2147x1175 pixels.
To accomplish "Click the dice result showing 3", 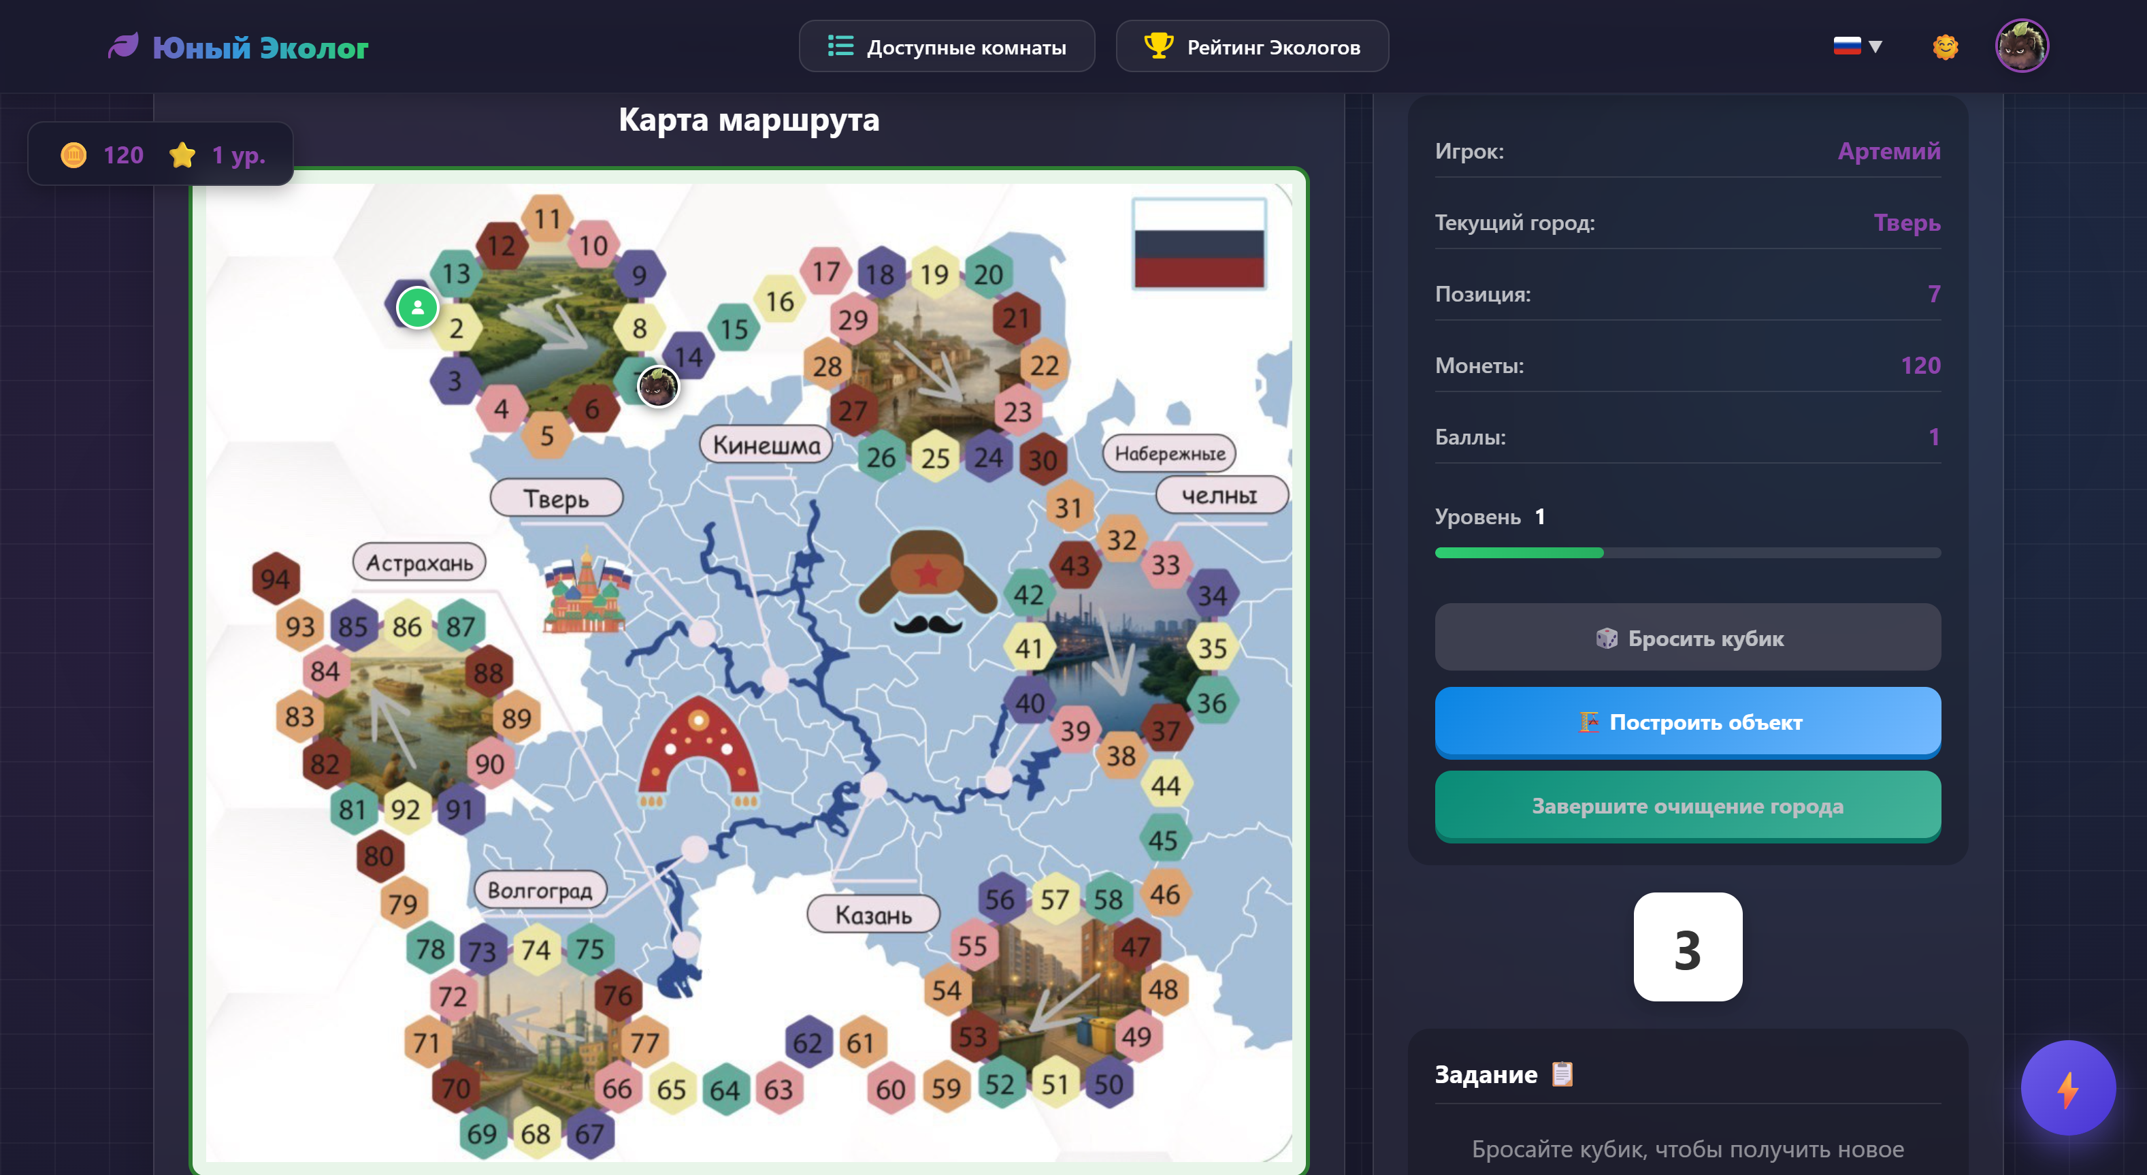I will click(x=1687, y=948).
